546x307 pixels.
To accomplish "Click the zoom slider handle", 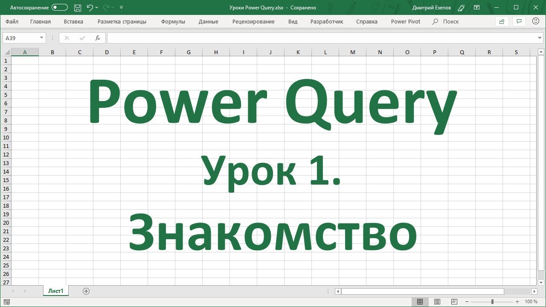I will click(x=492, y=302).
